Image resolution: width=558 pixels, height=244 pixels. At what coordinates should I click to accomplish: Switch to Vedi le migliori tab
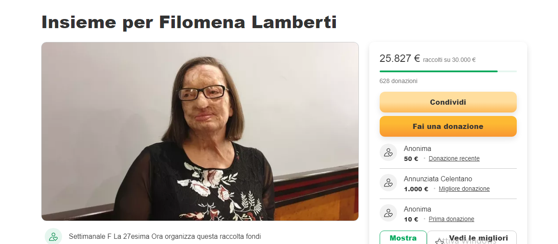tap(472, 238)
